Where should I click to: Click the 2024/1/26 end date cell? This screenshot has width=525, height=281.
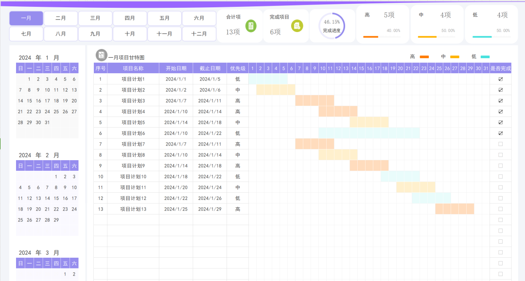click(x=210, y=198)
